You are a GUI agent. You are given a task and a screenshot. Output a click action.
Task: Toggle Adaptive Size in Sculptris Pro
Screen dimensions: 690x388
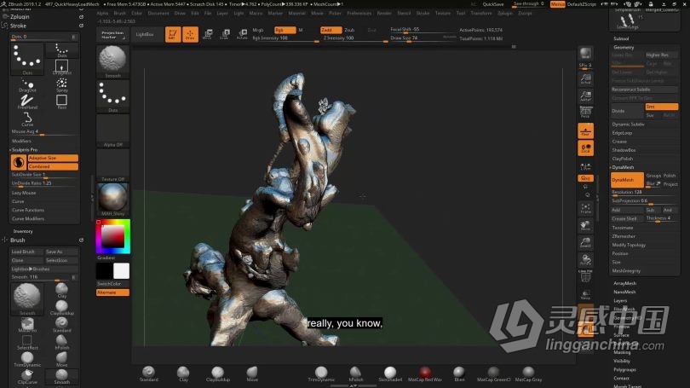point(53,158)
